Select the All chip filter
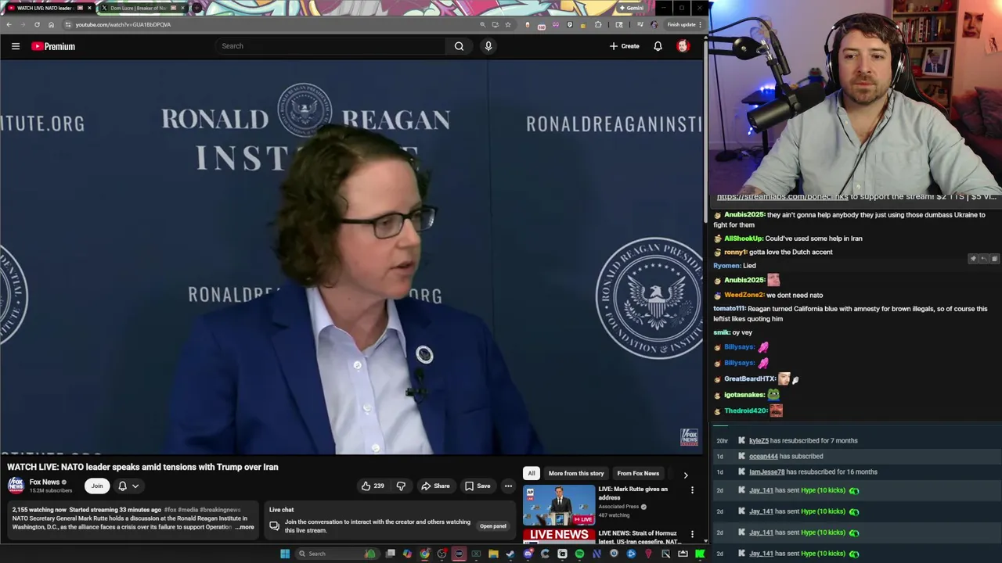 pos(532,473)
